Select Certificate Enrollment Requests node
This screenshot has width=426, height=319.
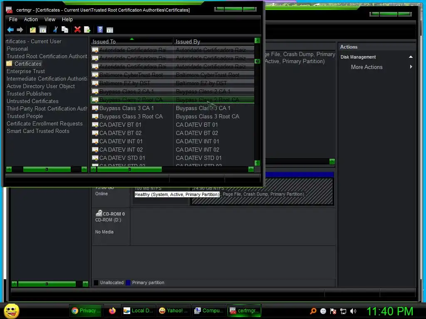click(x=44, y=123)
